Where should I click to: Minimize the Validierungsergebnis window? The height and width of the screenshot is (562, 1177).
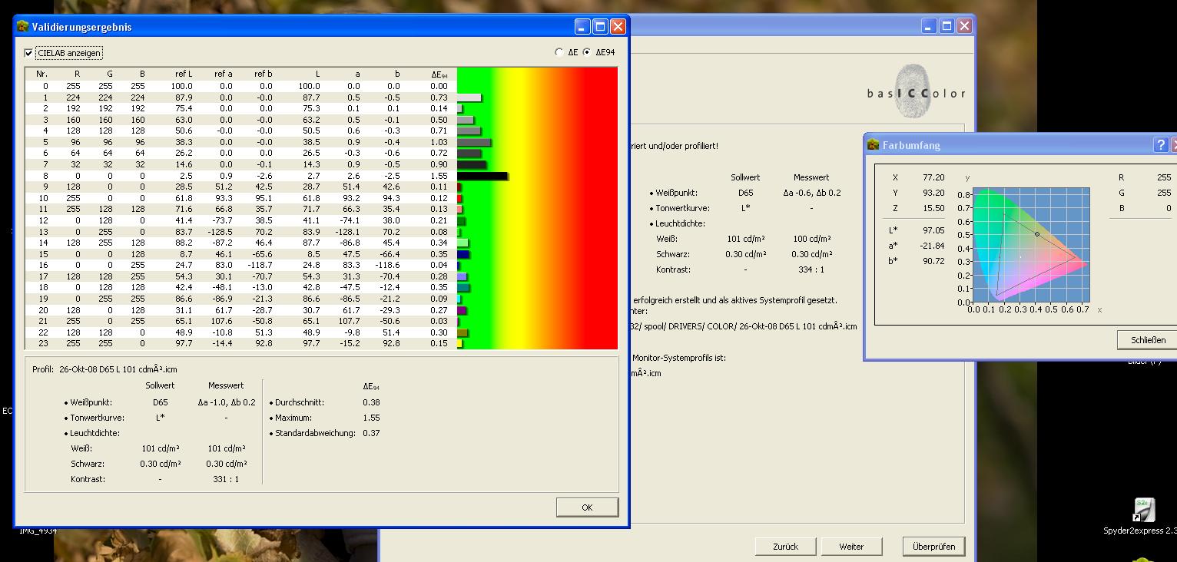(582, 27)
